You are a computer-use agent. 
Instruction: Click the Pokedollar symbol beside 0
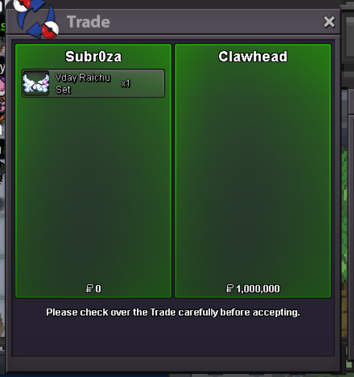coord(90,288)
